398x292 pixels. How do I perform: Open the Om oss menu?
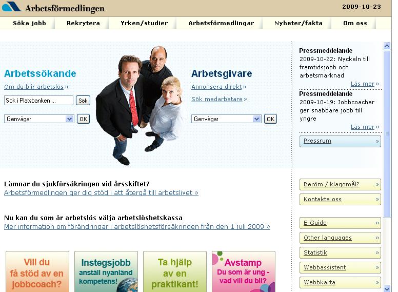pyautogui.click(x=355, y=23)
